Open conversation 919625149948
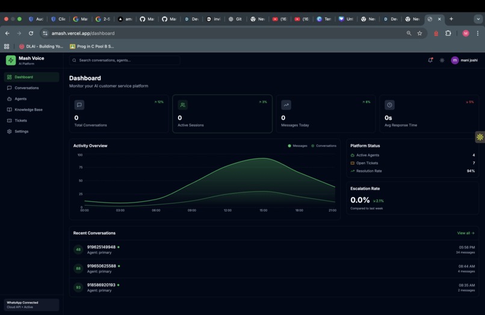The image size is (485, 315). click(x=274, y=249)
